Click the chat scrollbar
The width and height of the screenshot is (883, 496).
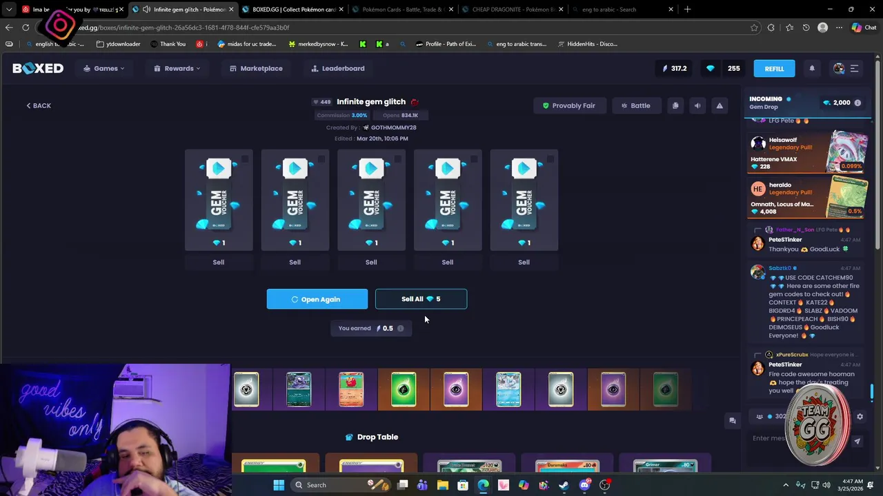coord(871,391)
